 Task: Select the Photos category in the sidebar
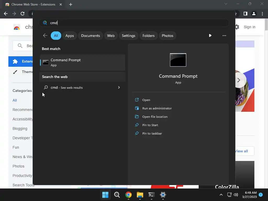18,166
